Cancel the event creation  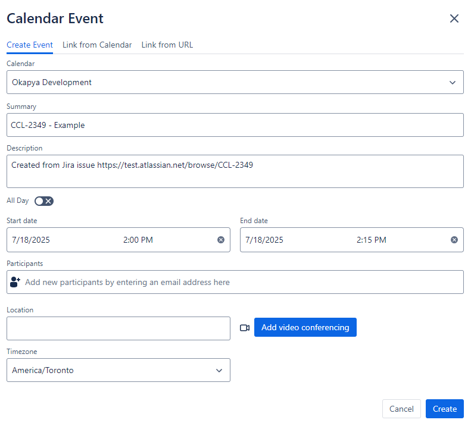401,409
